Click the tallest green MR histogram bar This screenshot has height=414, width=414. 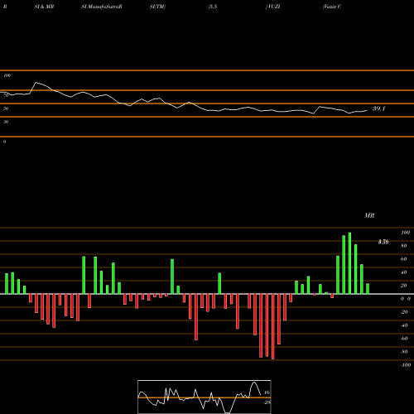(x=349, y=263)
